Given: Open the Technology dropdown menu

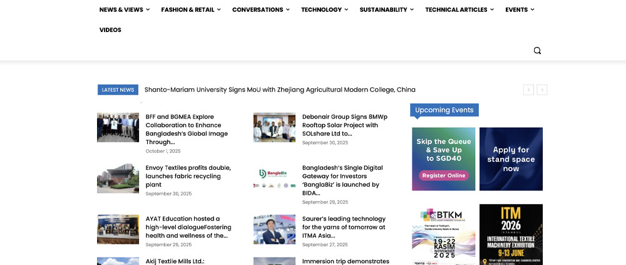Looking at the screenshot, I should 325,9.
